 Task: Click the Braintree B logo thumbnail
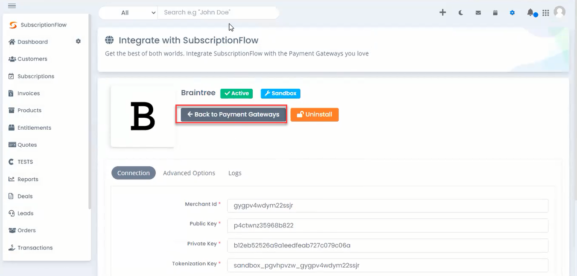pyautogui.click(x=143, y=116)
